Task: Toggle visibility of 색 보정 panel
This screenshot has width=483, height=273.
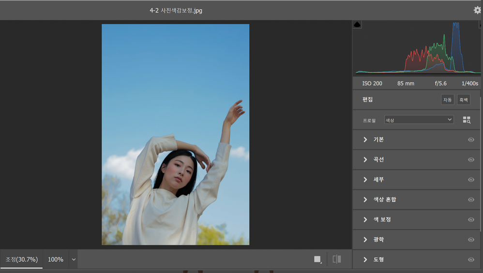Action: (471, 219)
